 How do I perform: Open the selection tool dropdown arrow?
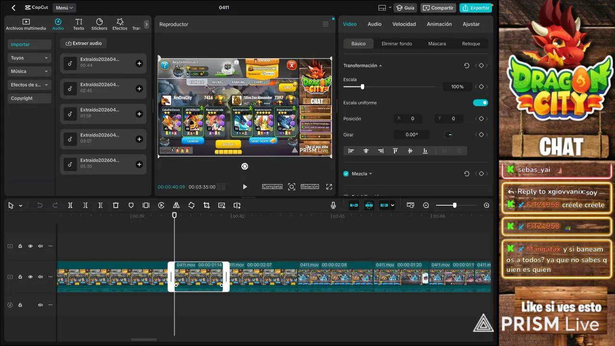20,206
